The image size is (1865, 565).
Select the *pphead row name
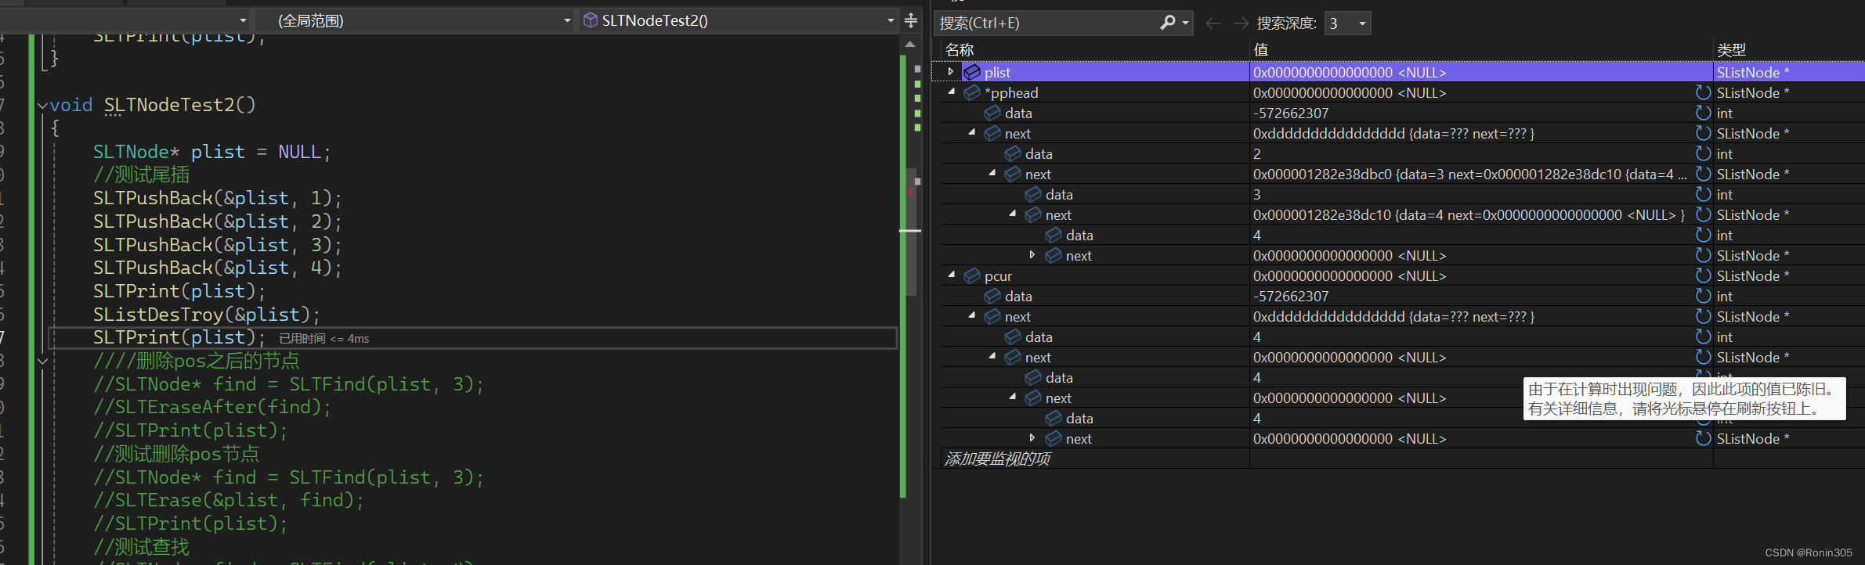click(1011, 92)
